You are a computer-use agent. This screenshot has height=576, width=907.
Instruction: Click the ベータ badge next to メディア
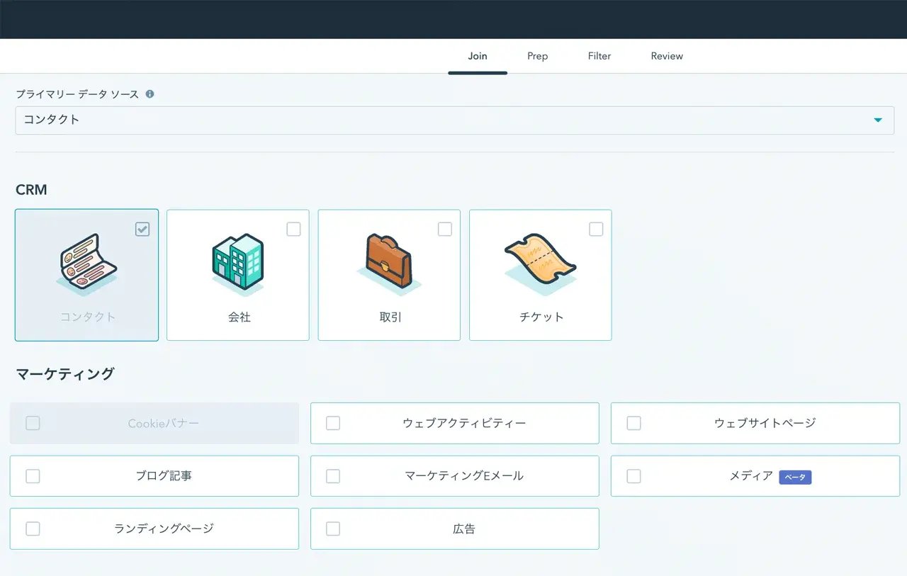click(x=795, y=477)
